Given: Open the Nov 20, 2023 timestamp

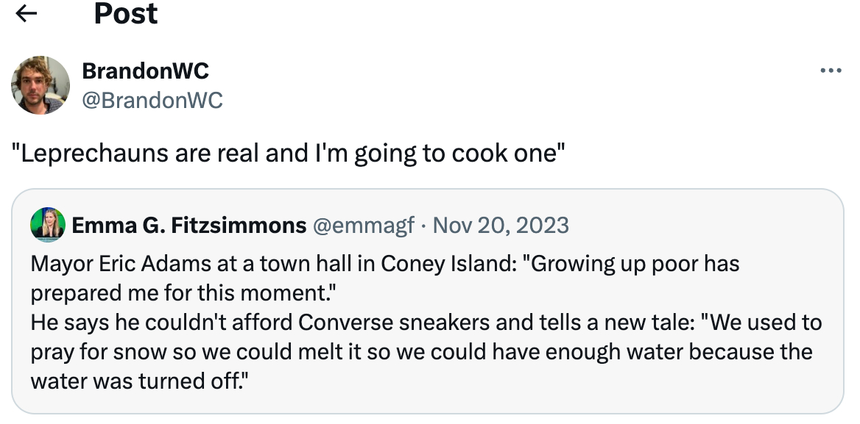Looking at the screenshot, I should click(501, 225).
